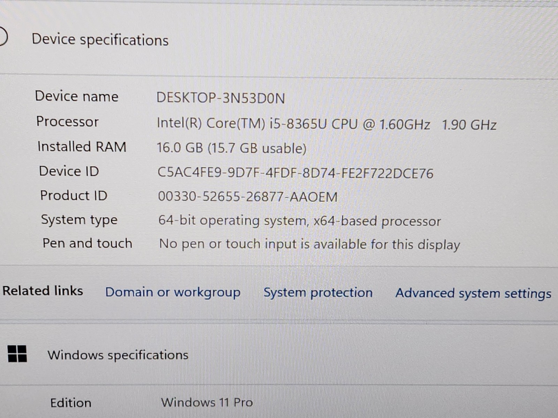Click the Related links label
The image size is (558, 418).
pos(43,291)
